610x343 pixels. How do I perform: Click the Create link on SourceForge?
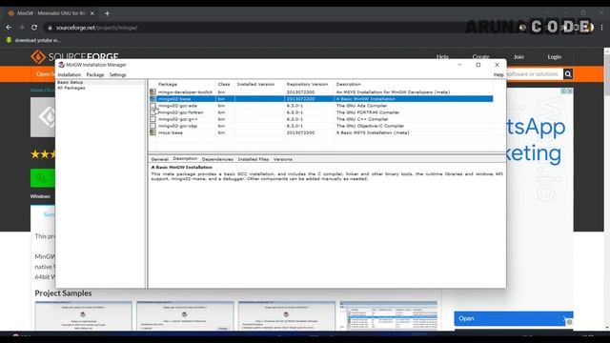(480, 57)
